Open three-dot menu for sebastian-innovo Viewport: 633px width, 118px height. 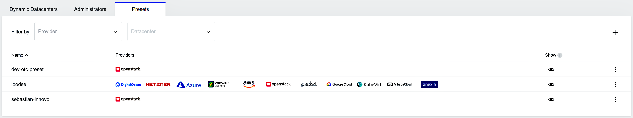(x=615, y=100)
